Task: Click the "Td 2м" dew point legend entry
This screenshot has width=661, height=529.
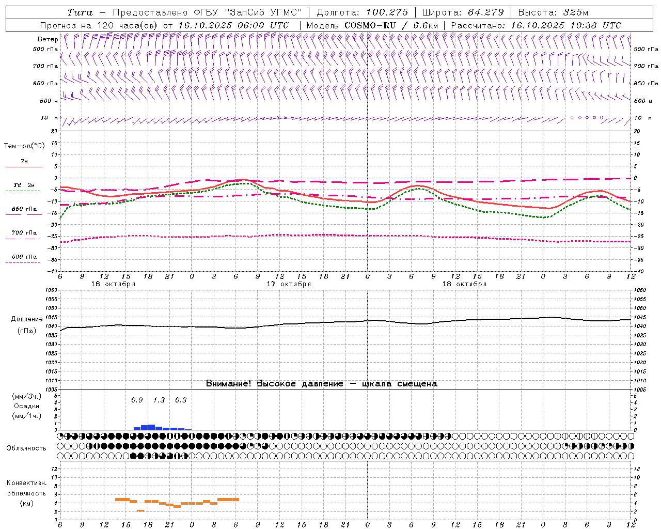Action: click(24, 185)
